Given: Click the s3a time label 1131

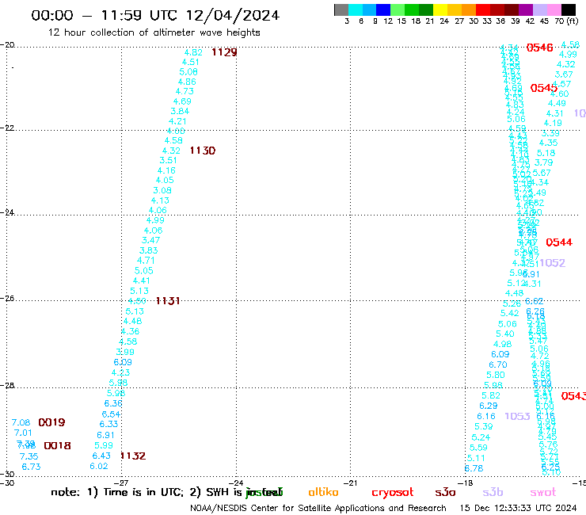Looking at the screenshot, I should click(168, 301).
